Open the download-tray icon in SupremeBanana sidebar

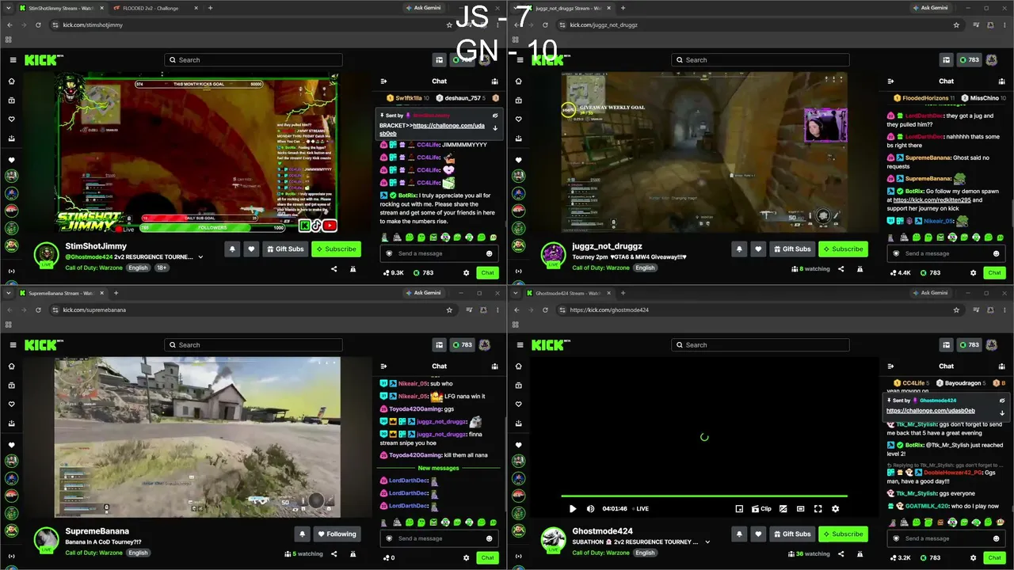[11, 424]
